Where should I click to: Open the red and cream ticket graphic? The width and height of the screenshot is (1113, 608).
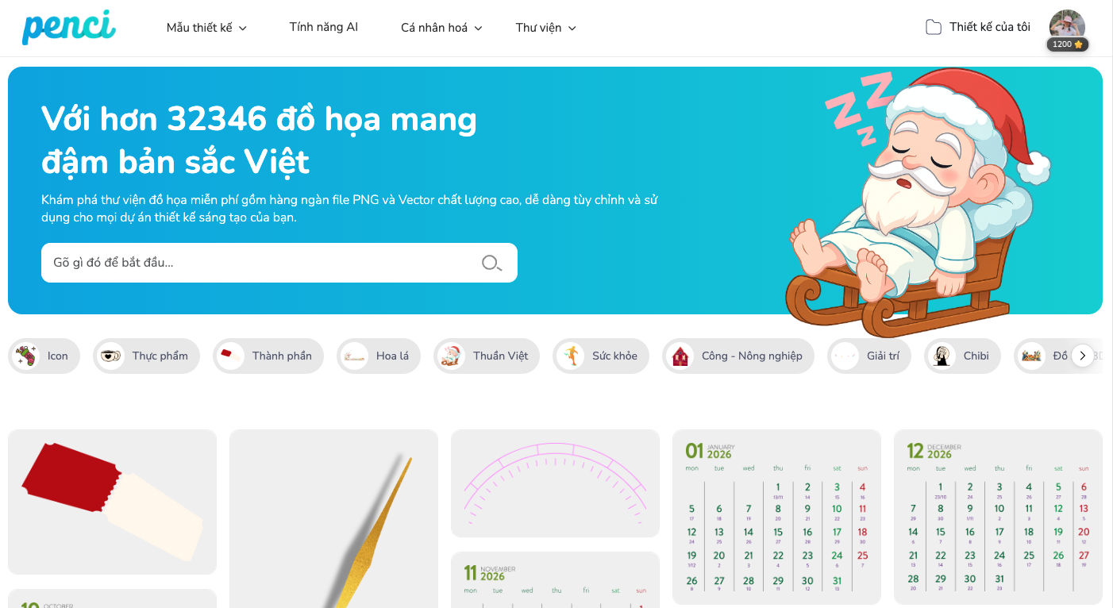click(112, 502)
